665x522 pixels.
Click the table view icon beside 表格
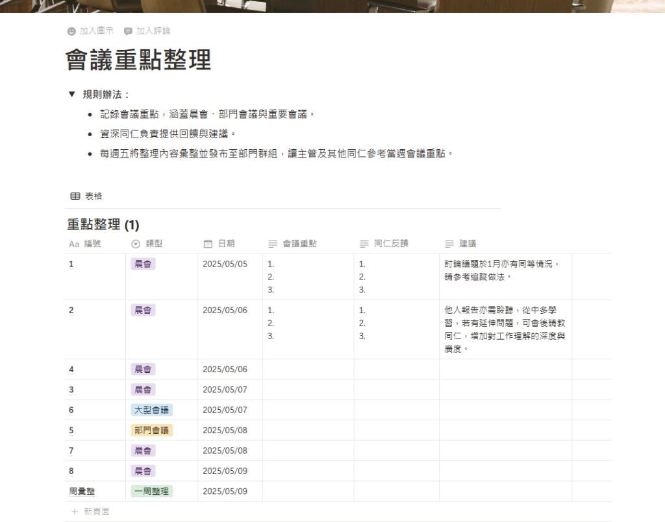pyautogui.click(x=75, y=196)
